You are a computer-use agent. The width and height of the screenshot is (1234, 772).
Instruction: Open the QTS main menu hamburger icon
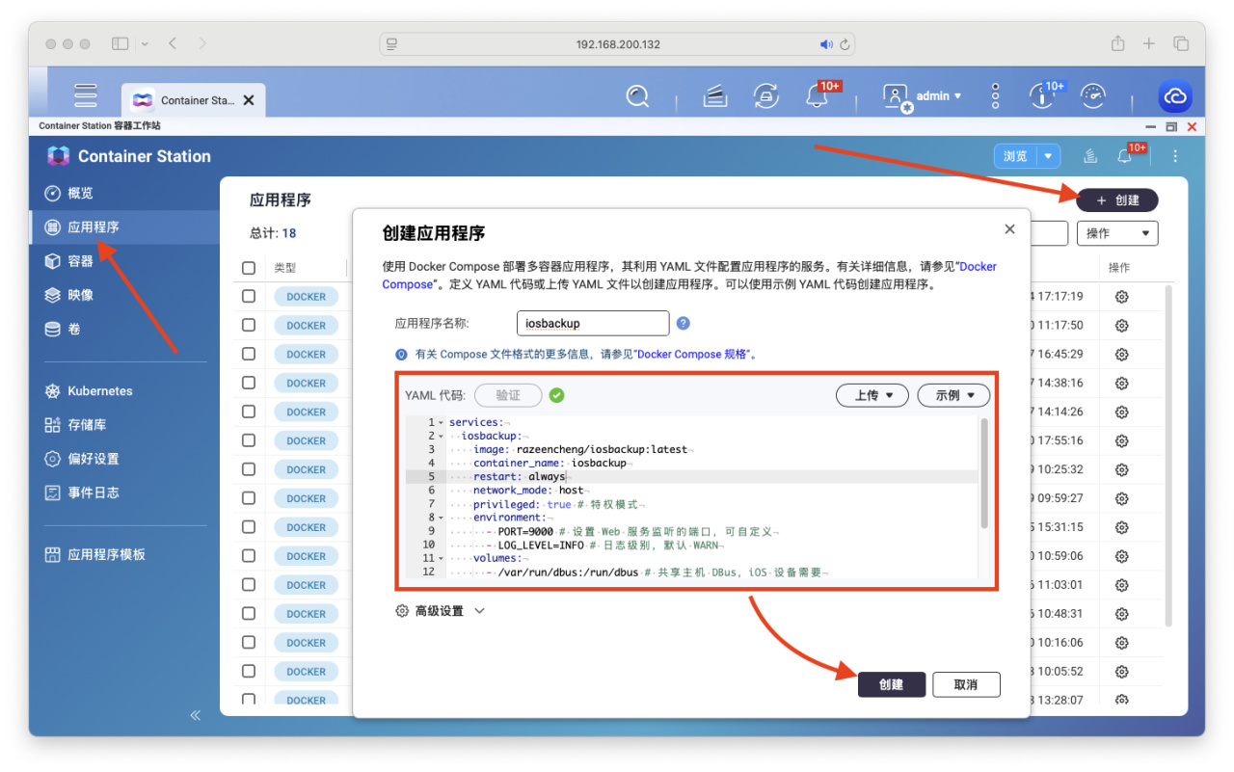coord(86,95)
